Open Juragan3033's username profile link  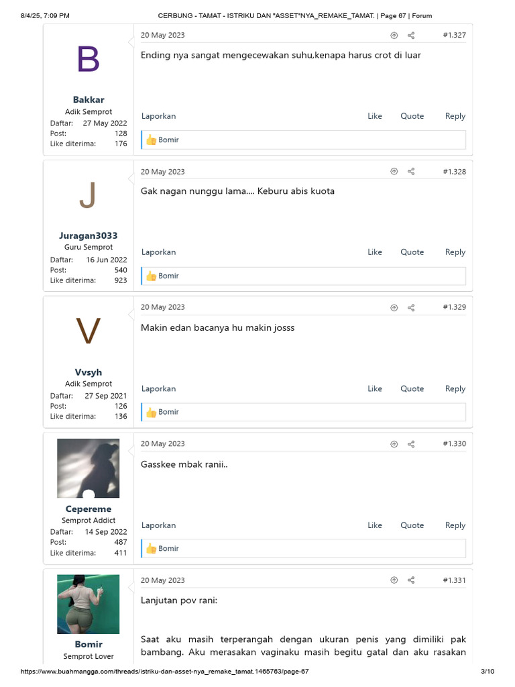coord(89,235)
